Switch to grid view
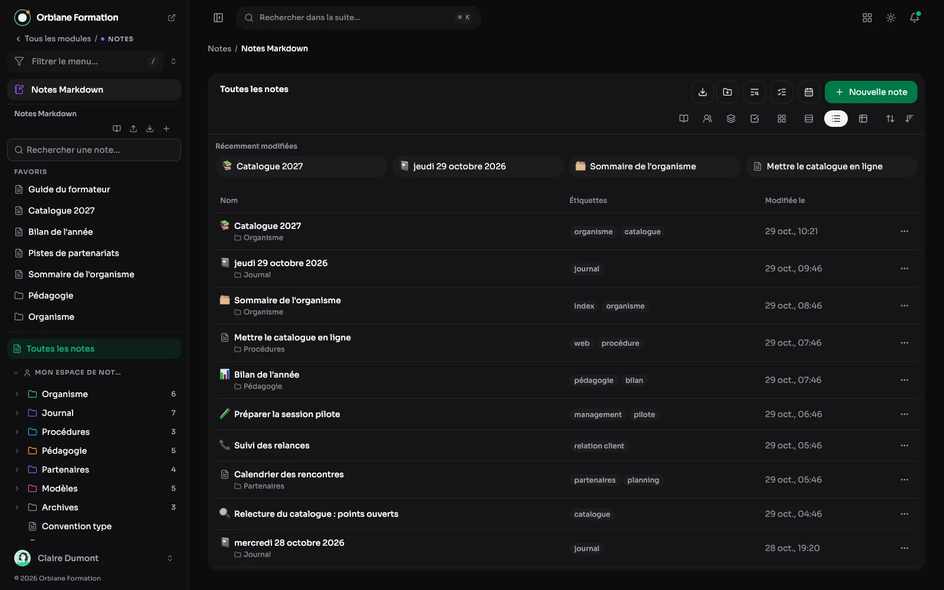The image size is (944, 590). pos(782,119)
